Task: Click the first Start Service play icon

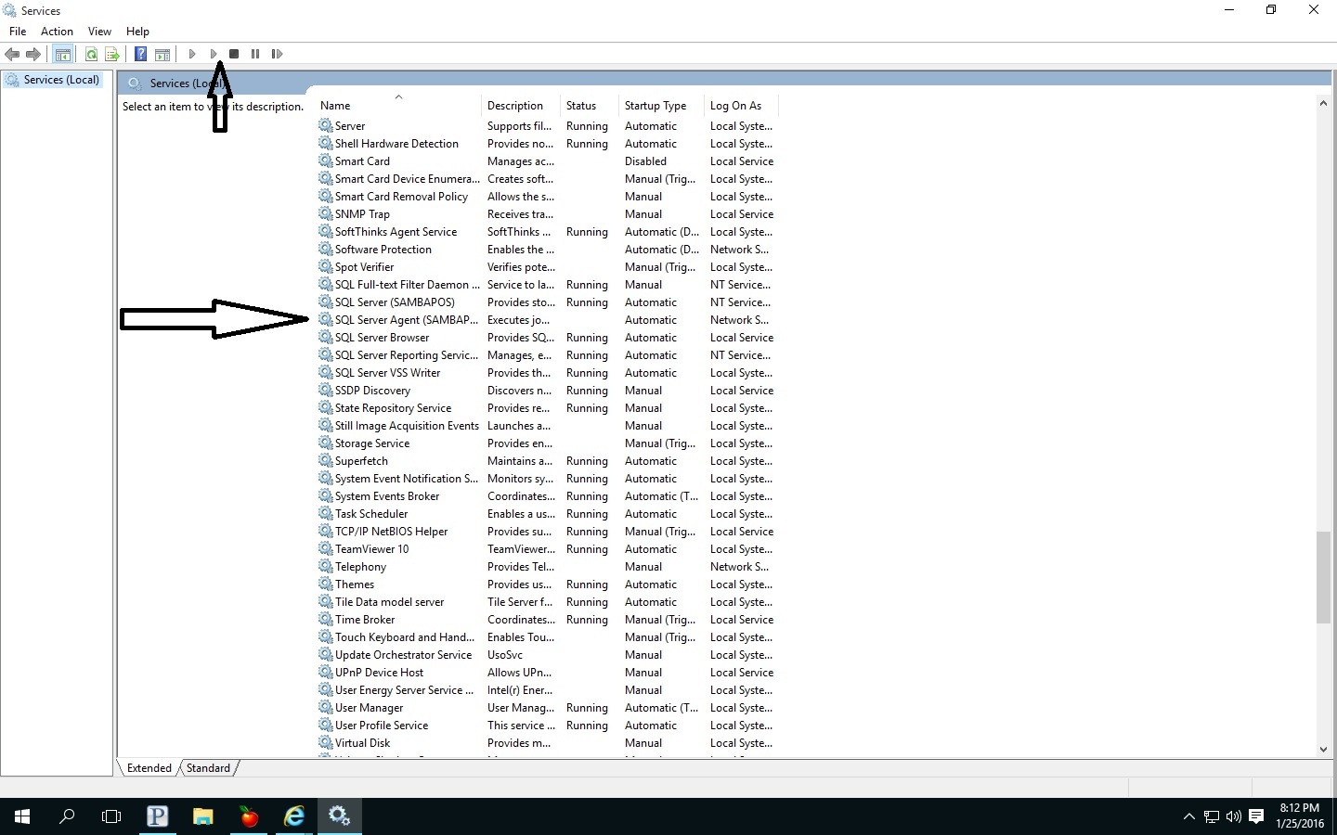Action: (x=192, y=54)
